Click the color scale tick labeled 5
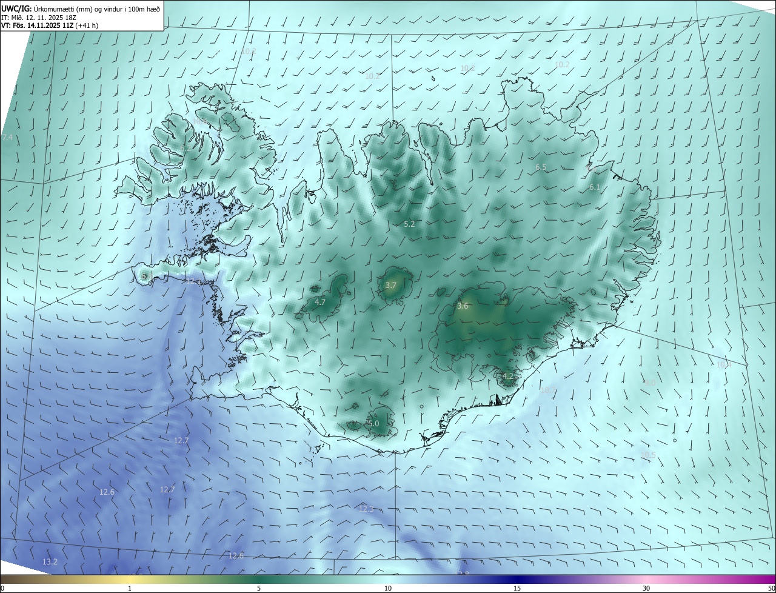The image size is (776, 593). coord(259,588)
